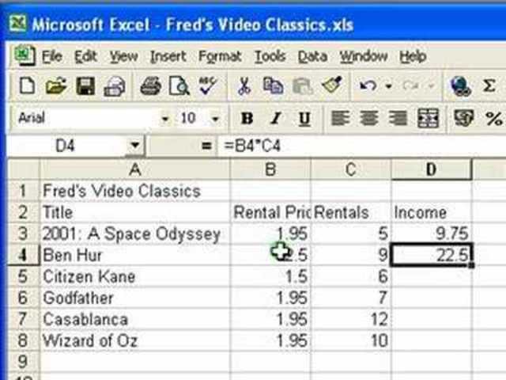This screenshot has height=380, width=506.
Task: Toggle Underline formatting
Action: click(304, 119)
